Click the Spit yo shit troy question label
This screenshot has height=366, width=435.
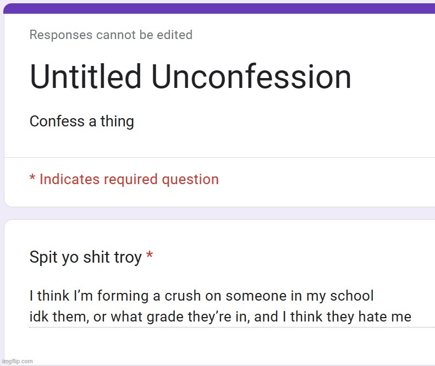click(85, 257)
